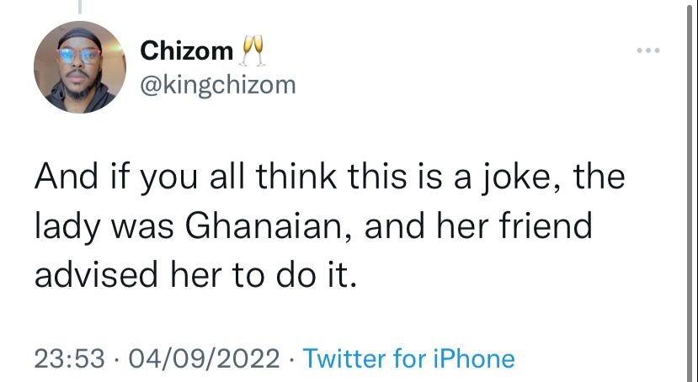Click the tweet's first line starting "And if"
Image resolution: width=698 pixels, height=382 pixels.
pos(329,180)
